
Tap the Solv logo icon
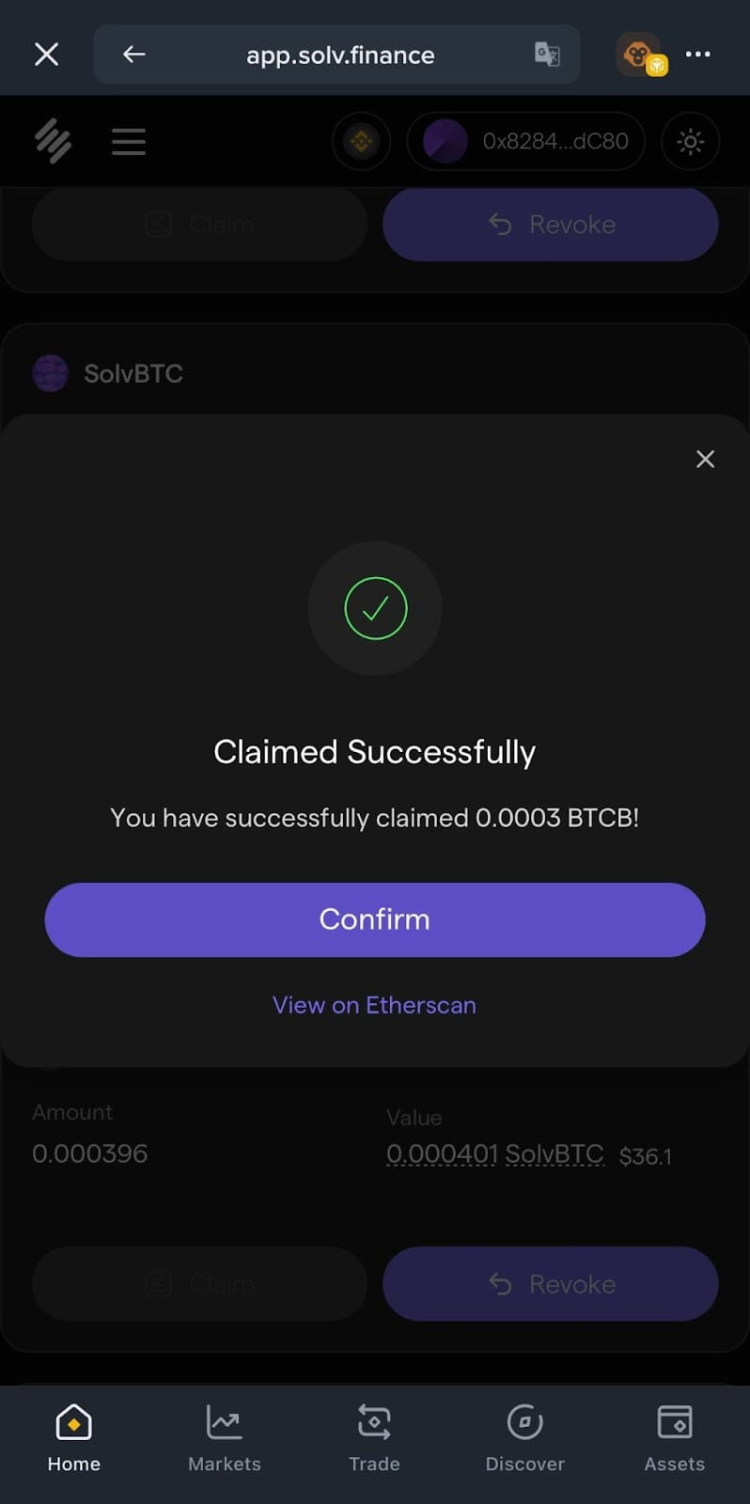point(54,141)
